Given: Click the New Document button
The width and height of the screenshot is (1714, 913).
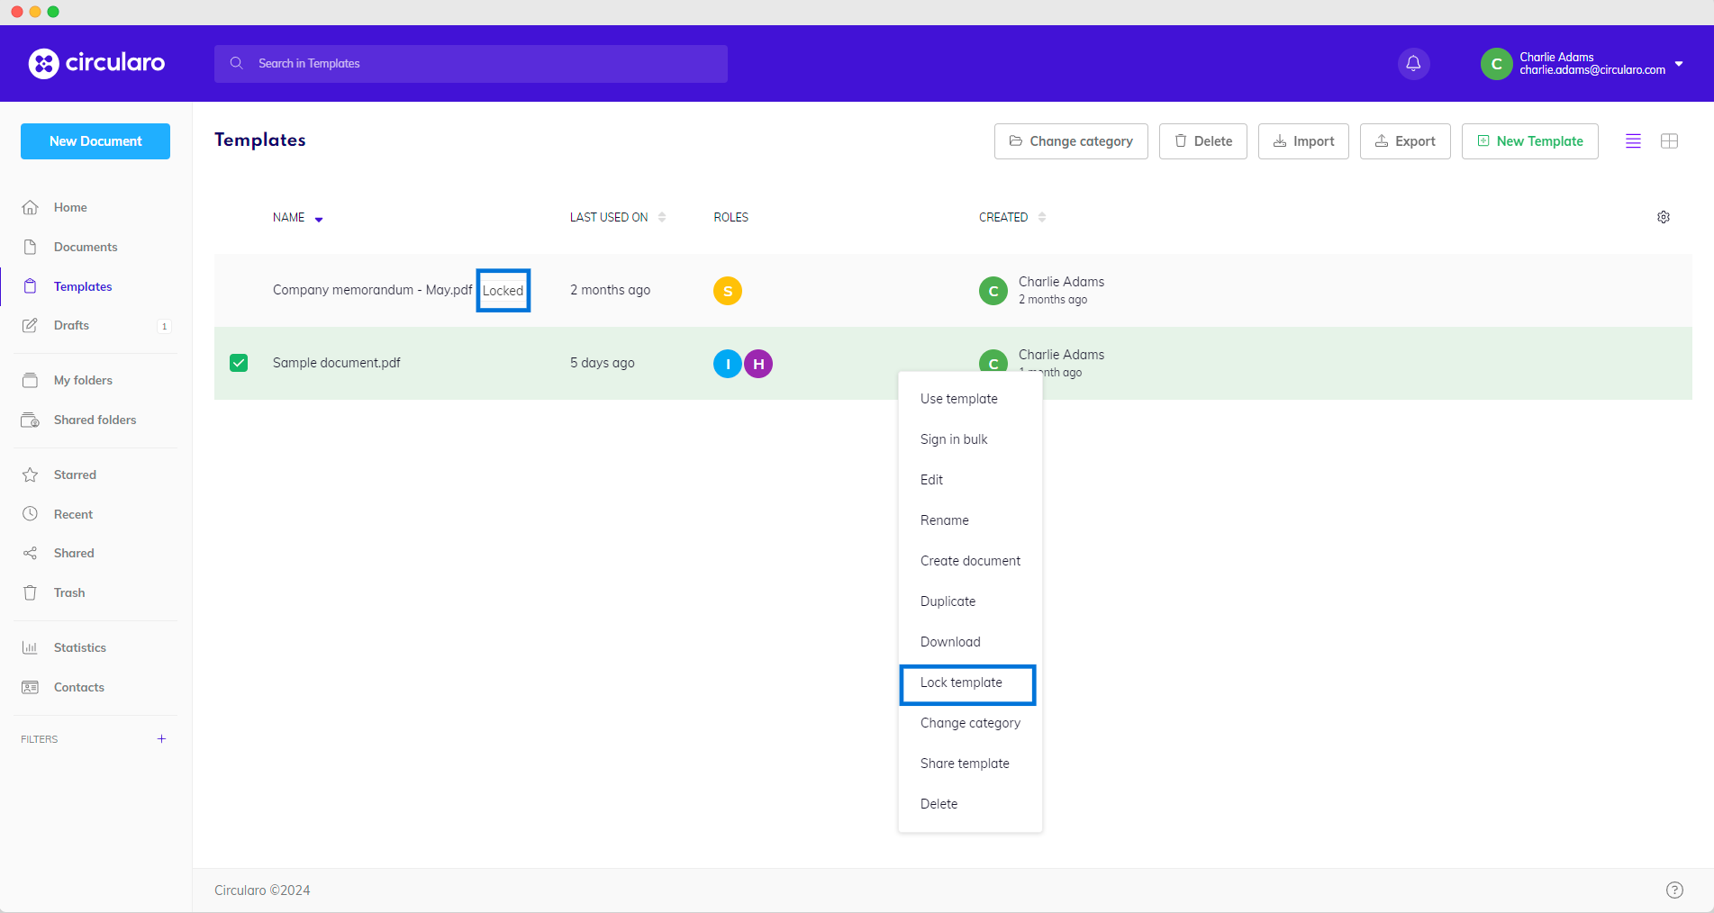Looking at the screenshot, I should [95, 141].
